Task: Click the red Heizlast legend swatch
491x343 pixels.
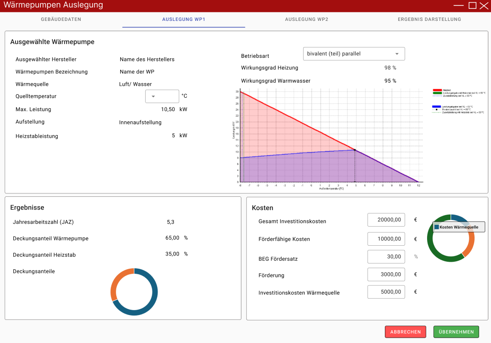Action: coord(437,90)
